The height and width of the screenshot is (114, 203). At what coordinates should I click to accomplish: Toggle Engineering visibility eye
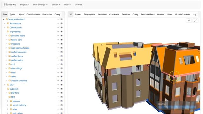62,32
